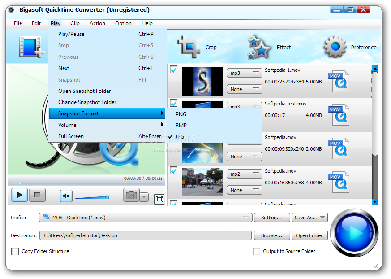Viewport: 391px width, 279px height.
Task: Click the Play menu title
Action: (x=56, y=23)
